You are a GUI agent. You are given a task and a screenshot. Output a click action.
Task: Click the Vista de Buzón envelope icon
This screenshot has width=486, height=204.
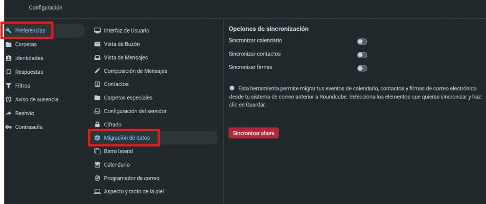point(97,44)
